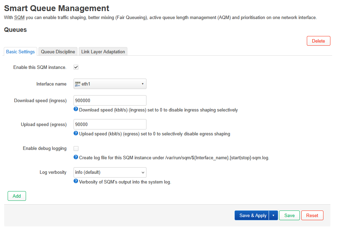Click the help icon under Download speed
337x233 pixels.
point(76,109)
